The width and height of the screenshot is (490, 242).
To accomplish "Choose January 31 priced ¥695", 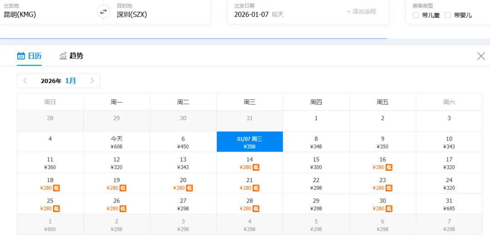I will coord(449,204).
